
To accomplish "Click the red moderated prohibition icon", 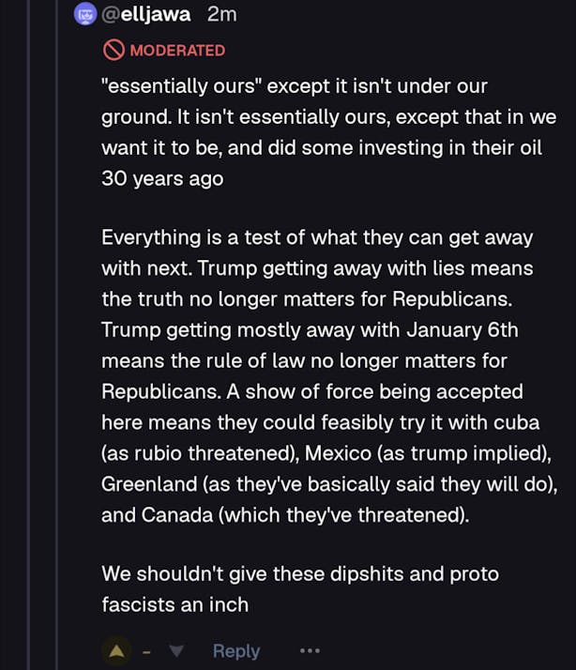I will tap(114, 50).
